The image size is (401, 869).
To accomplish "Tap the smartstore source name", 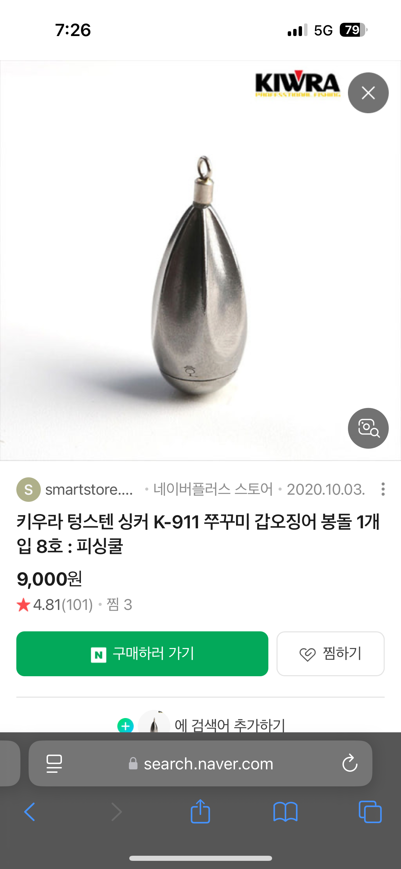I will (x=89, y=490).
